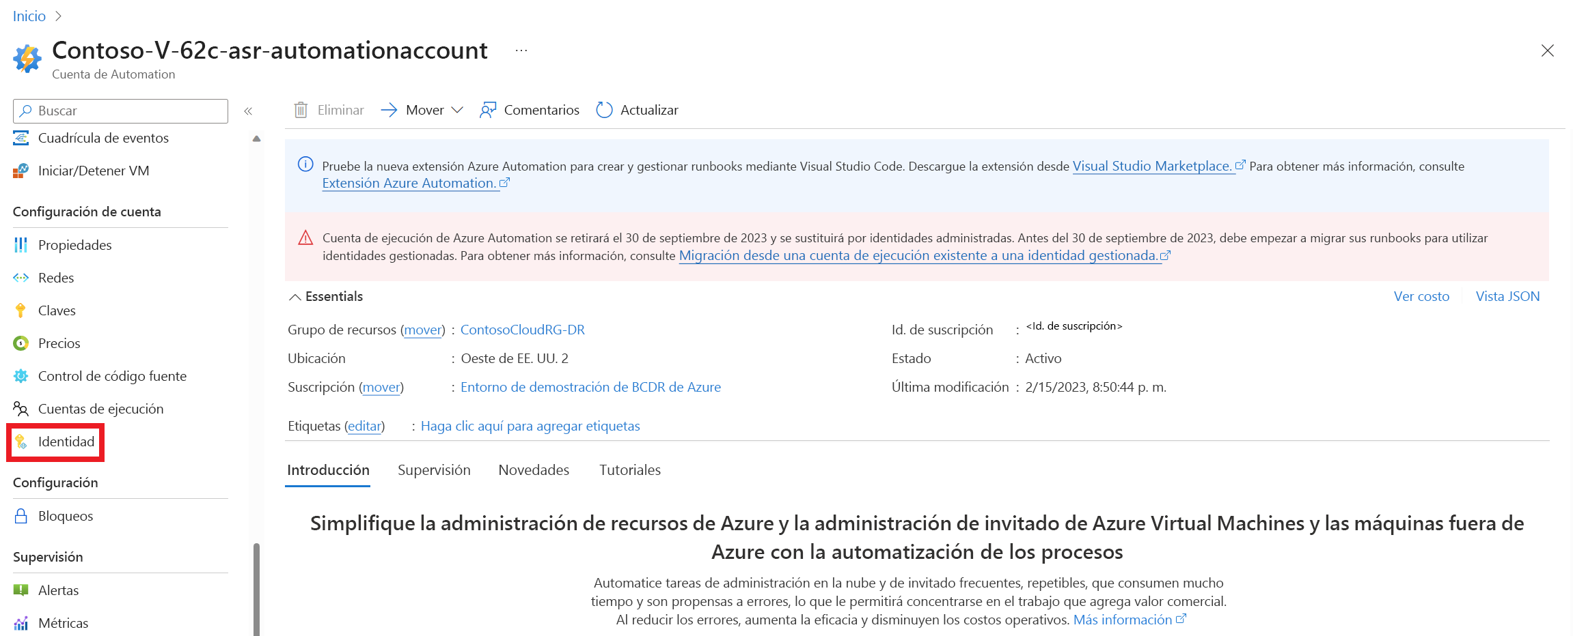Click the Cuadrícula de eventos icon
Screen dimensions: 1573x636
pos(21,138)
